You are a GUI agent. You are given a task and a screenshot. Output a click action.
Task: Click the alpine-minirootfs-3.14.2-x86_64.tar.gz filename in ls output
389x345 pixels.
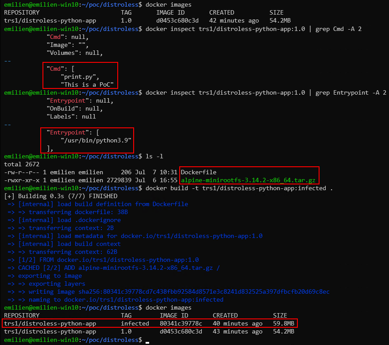point(248,180)
